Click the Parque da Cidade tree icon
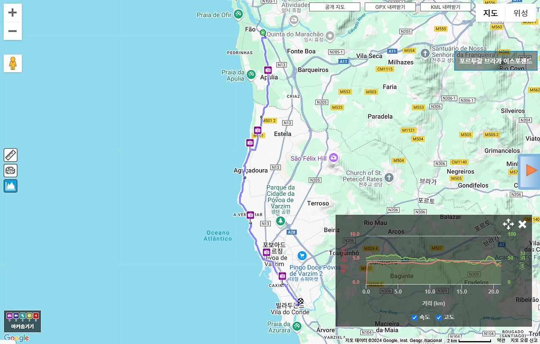Viewport: 540px width, 344px height. pos(281,221)
